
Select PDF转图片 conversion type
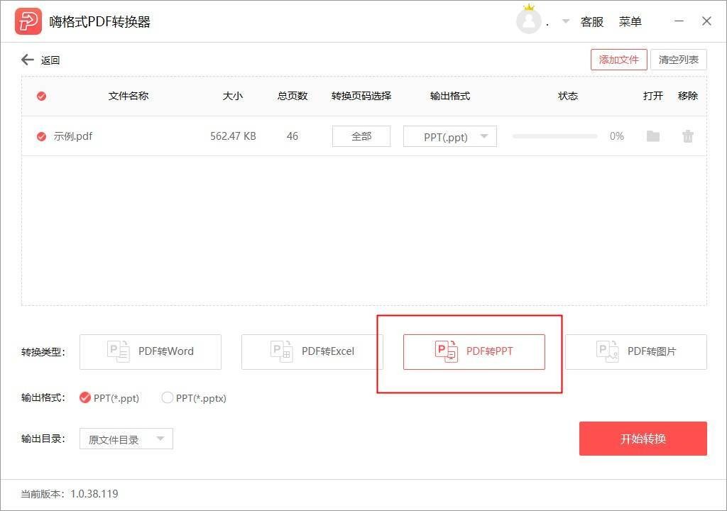(x=635, y=352)
